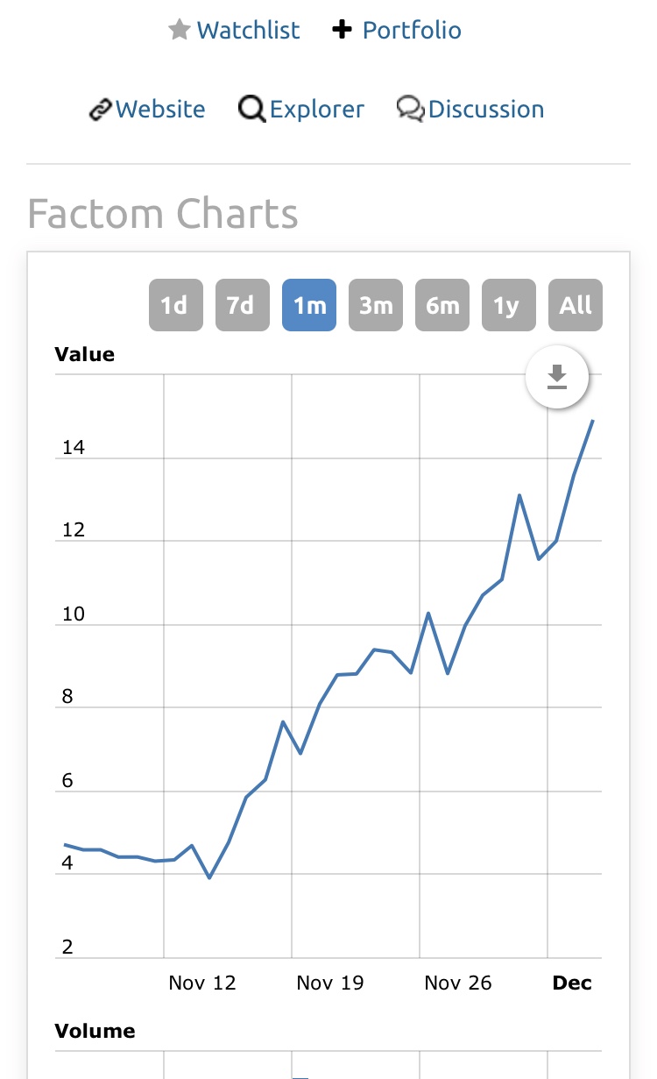Click the price line peak near 13

[519, 495]
